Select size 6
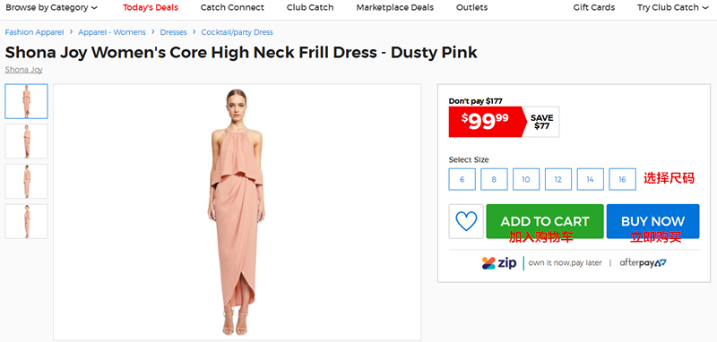717x342 pixels. [x=462, y=179]
